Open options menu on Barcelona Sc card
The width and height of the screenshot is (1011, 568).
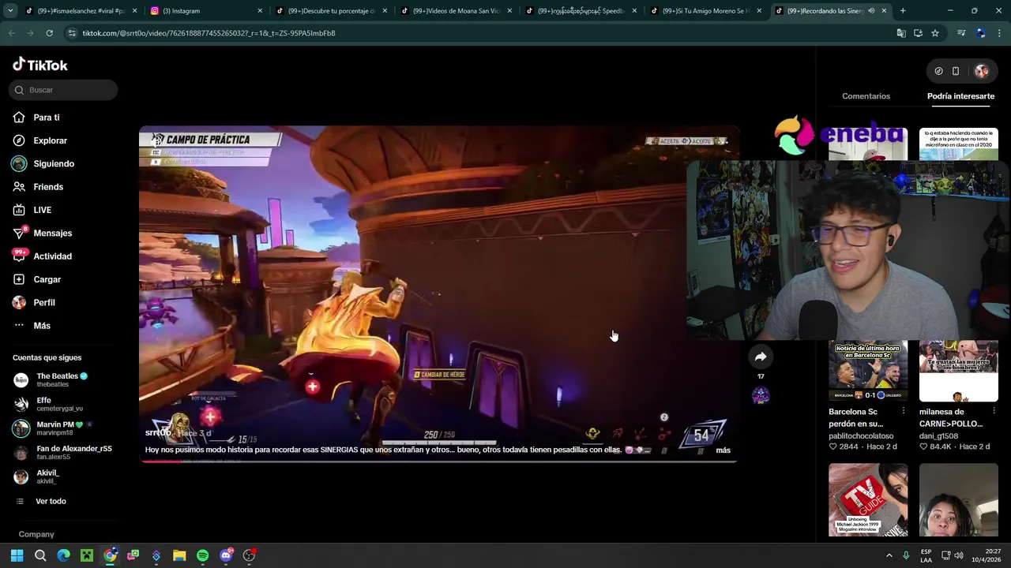pos(904,412)
